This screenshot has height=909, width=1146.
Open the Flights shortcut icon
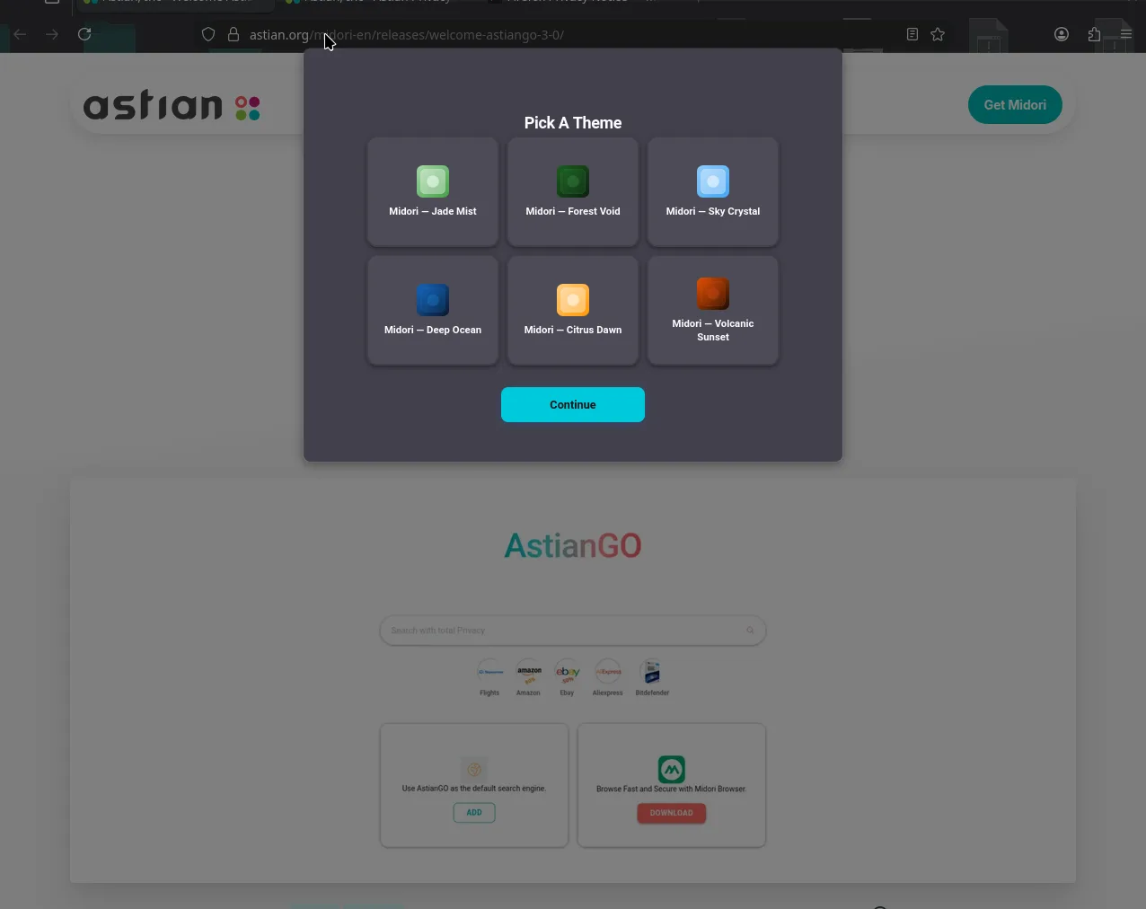coord(490,672)
